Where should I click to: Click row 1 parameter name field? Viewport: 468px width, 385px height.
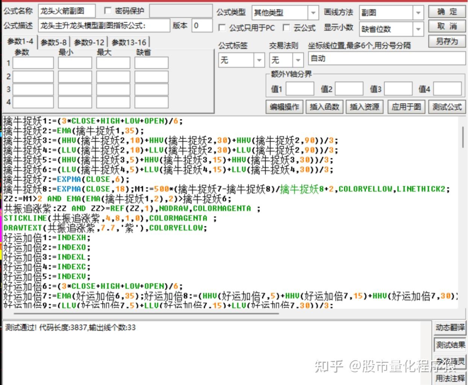pyautogui.click(x=33, y=63)
